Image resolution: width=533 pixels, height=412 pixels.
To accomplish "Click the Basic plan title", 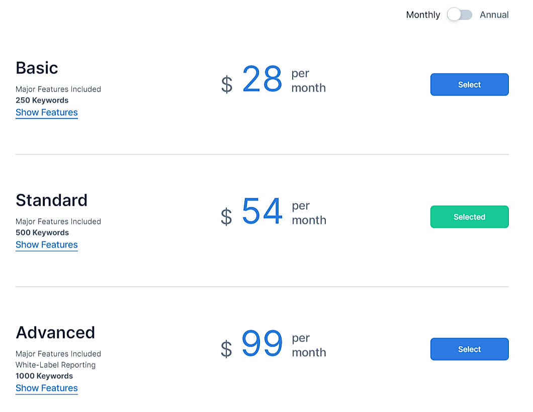I will pyautogui.click(x=36, y=68).
